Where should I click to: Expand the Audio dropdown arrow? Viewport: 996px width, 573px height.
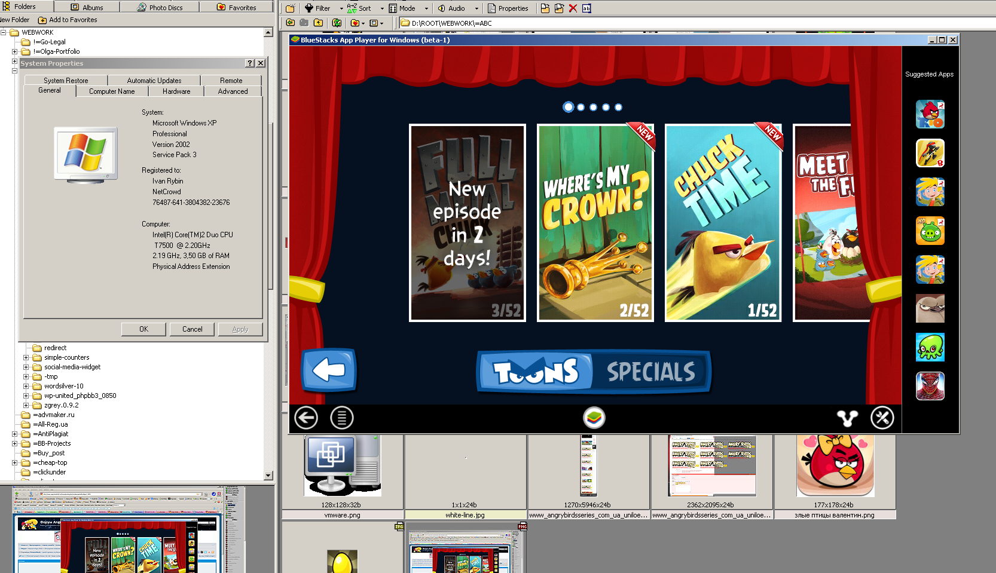coord(476,8)
